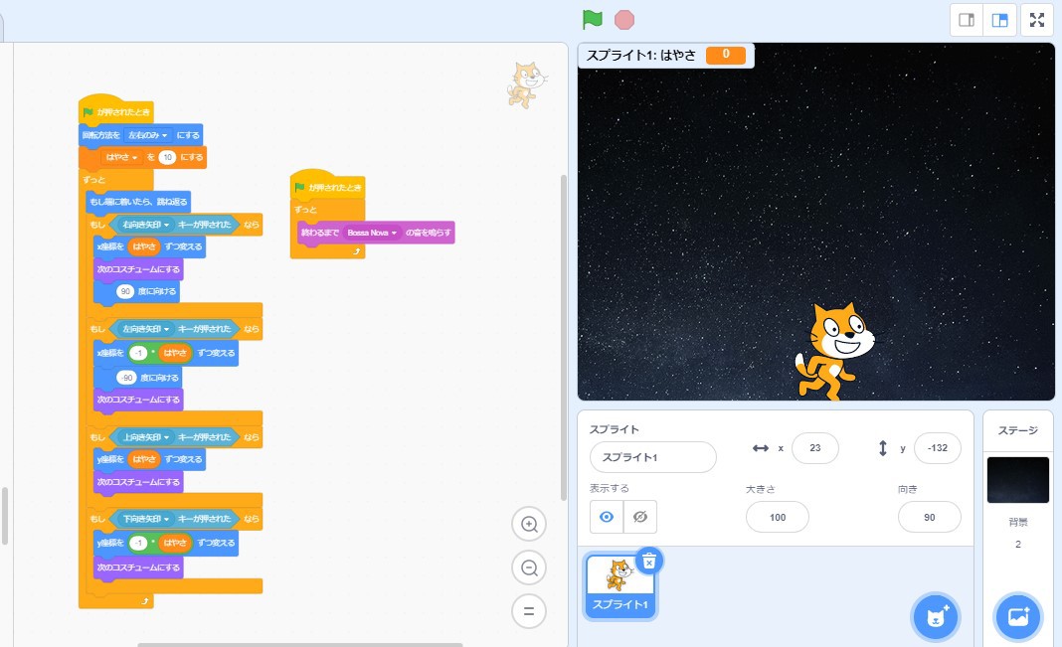The width and height of the screenshot is (1062, 647).
Task: Hide the sprite using crossed-eye icon
Action: pyautogui.click(x=640, y=517)
